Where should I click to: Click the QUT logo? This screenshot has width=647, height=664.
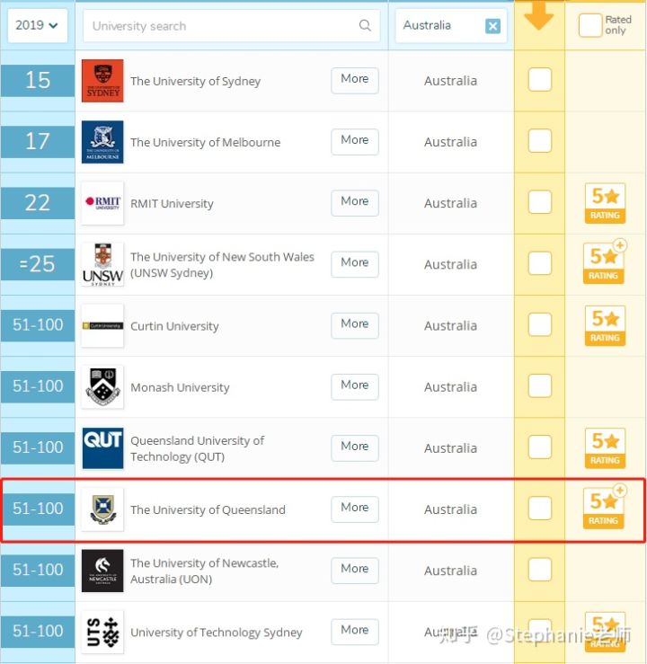pyautogui.click(x=102, y=448)
